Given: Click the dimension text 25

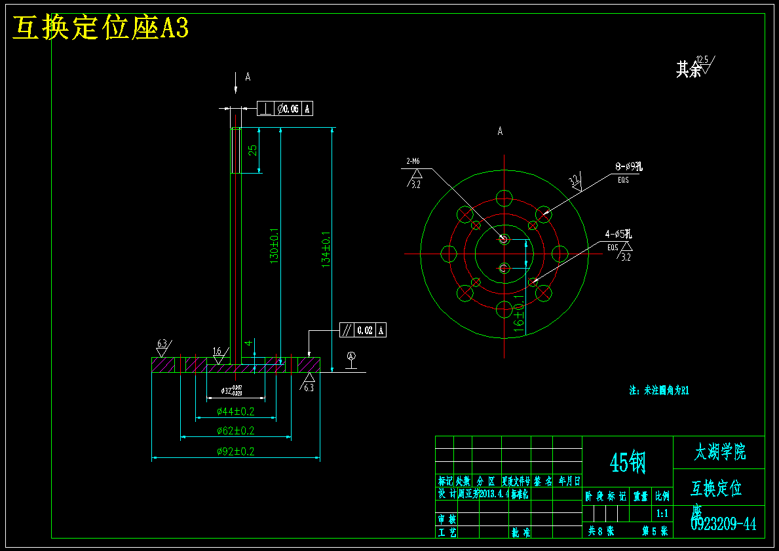Looking at the screenshot, I should pyautogui.click(x=253, y=150).
